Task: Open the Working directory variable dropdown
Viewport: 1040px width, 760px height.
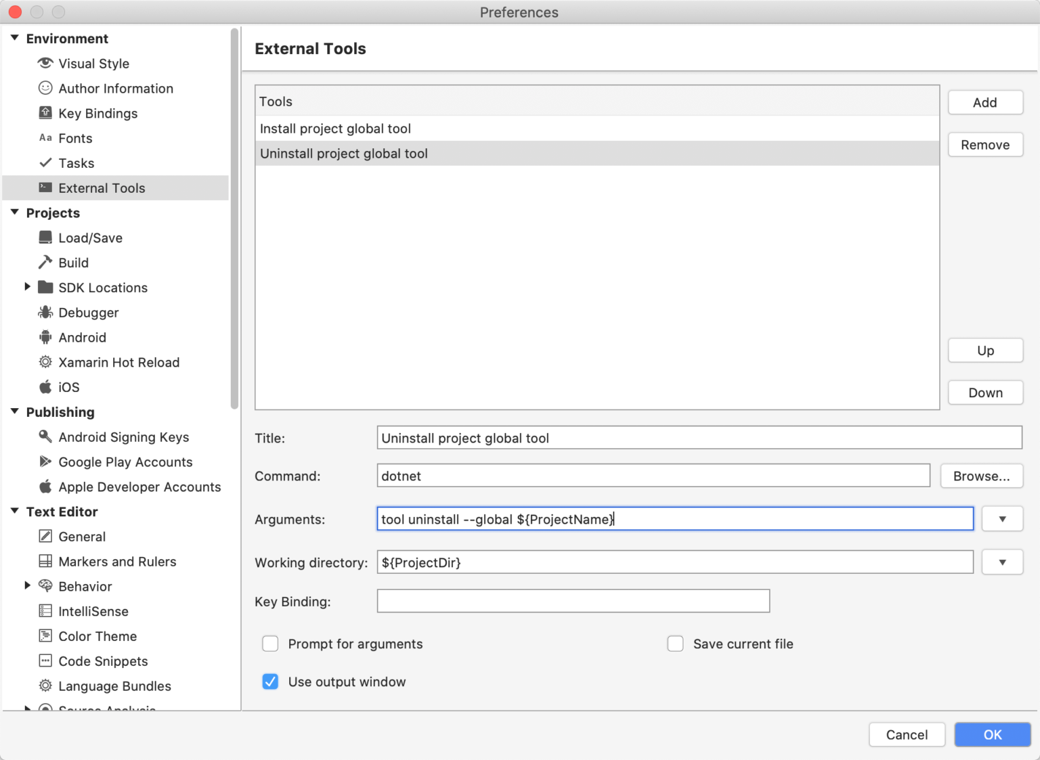Action: click(1002, 562)
